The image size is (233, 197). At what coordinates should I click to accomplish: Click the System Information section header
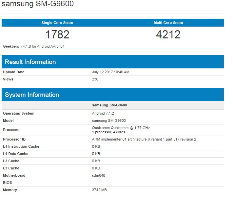[x=113, y=95]
